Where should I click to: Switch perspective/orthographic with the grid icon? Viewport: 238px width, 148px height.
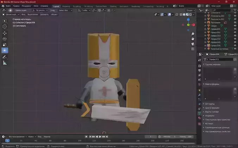click(x=193, y=49)
